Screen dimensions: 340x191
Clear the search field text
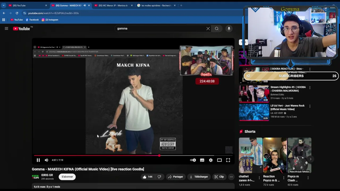(x=208, y=29)
